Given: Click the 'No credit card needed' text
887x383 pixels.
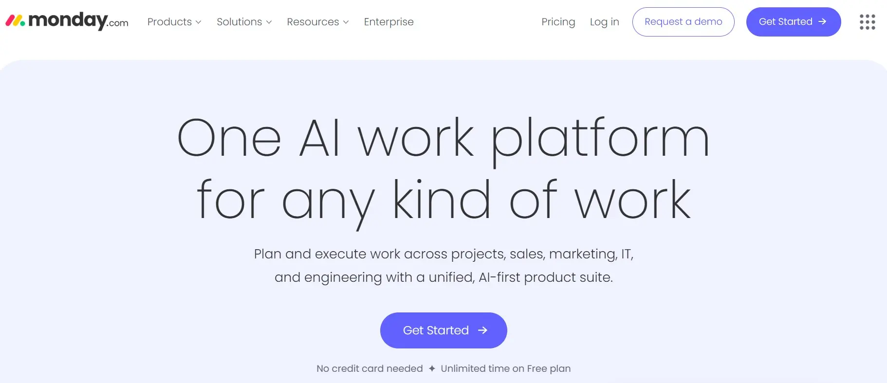Looking at the screenshot, I should coord(369,368).
